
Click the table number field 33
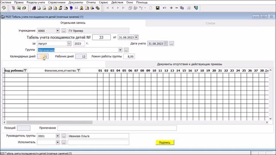pyautogui.click(x=101, y=37)
